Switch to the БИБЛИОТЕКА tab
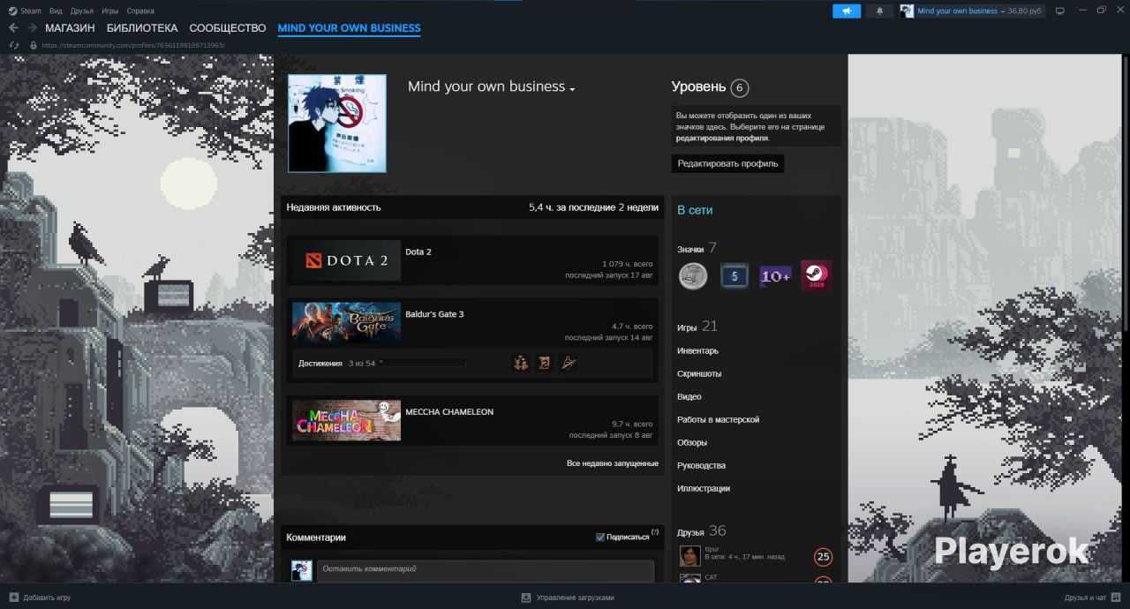This screenshot has height=609, width=1130. pos(142,28)
